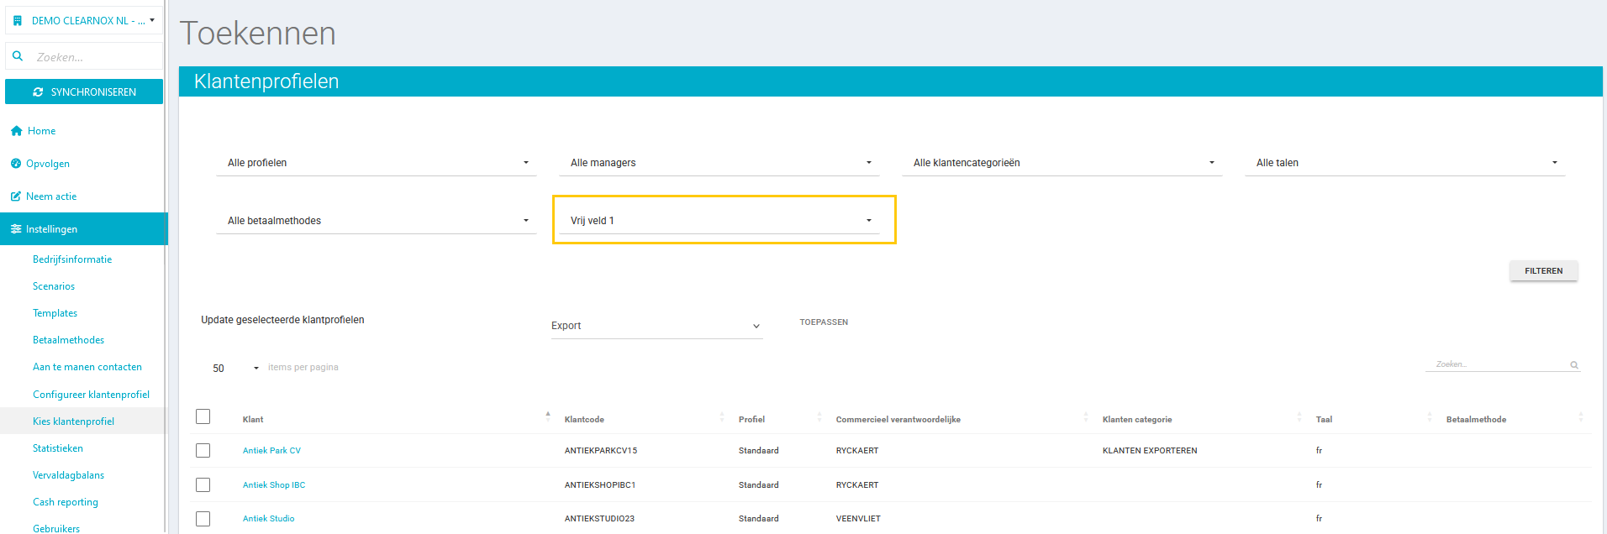The height and width of the screenshot is (534, 1607).
Task: Check the box for Antiek Park CV
Action: click(203, 451)
